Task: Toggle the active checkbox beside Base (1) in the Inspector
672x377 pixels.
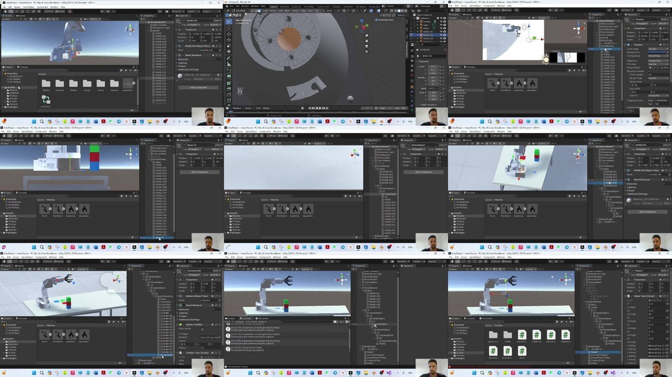Action: pyautogui.click(x=185, y=145)
